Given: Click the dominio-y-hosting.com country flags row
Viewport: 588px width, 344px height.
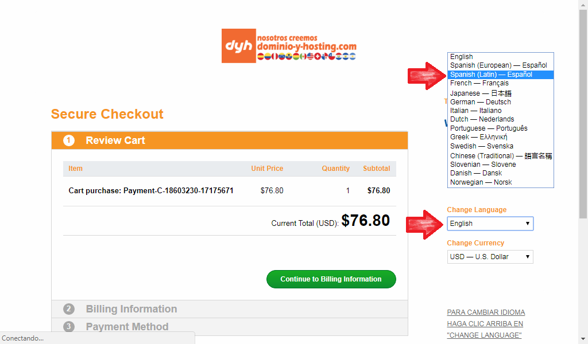Looking at the screenshot, I should pos(307,57).
